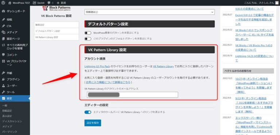
Task: Open the 投稿者以上 role dropdown
Action: (x=149, y=12)
